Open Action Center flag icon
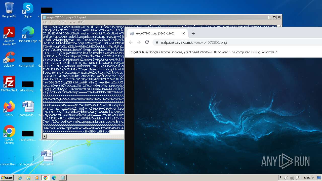322x181 pixels. point(298,178)
